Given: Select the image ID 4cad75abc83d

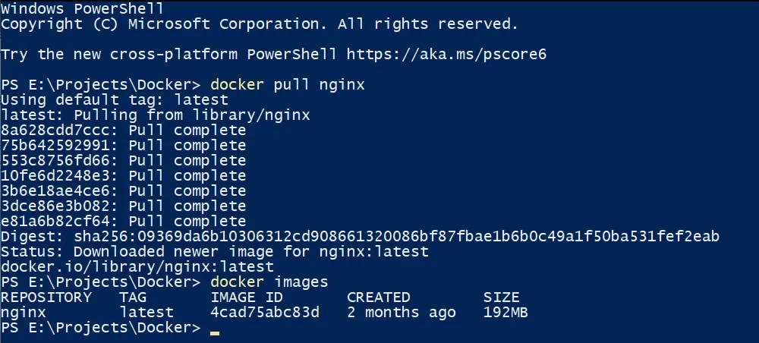Looking at the screenshot, I should (265, 313).
